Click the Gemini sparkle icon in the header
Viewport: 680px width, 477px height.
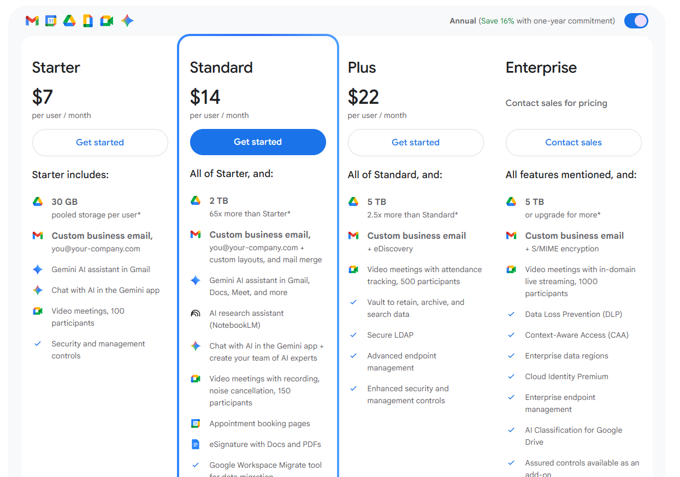click(127, 21)
